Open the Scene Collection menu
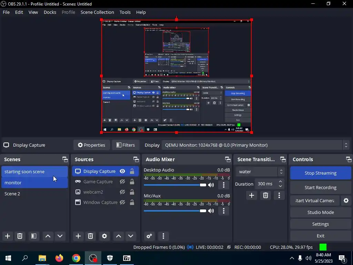Image resolution: width=353 pixels, height=265 pixels. pyautogui.click(x=97, y=12)
